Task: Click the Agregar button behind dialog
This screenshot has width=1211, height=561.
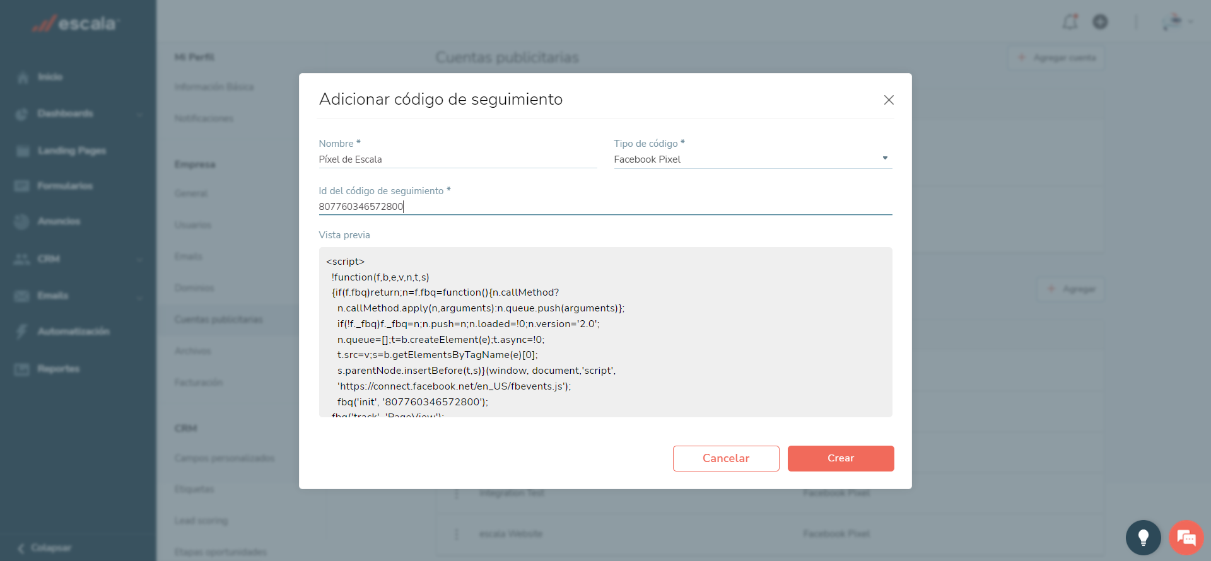Action: coord(1071,289)
